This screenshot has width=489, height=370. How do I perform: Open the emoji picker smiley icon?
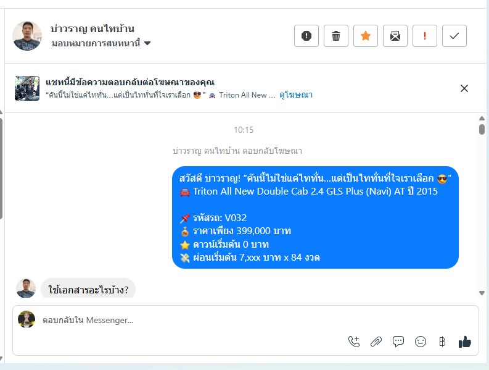tap(421, 342)
